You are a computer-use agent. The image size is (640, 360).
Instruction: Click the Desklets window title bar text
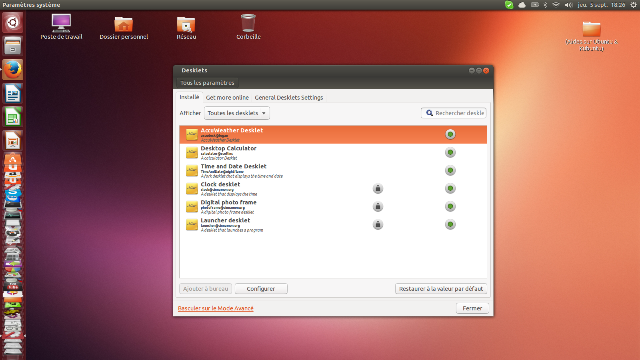[194, 70]
